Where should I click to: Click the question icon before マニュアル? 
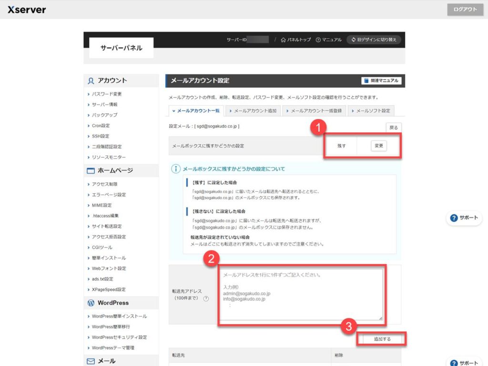click(x=318, y=40)
